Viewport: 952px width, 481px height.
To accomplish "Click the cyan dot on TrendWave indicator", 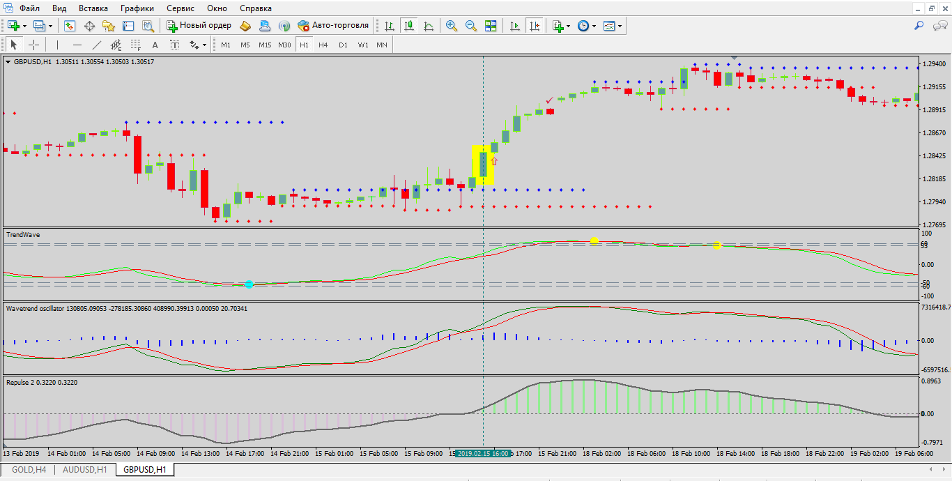I will point(249,284).
